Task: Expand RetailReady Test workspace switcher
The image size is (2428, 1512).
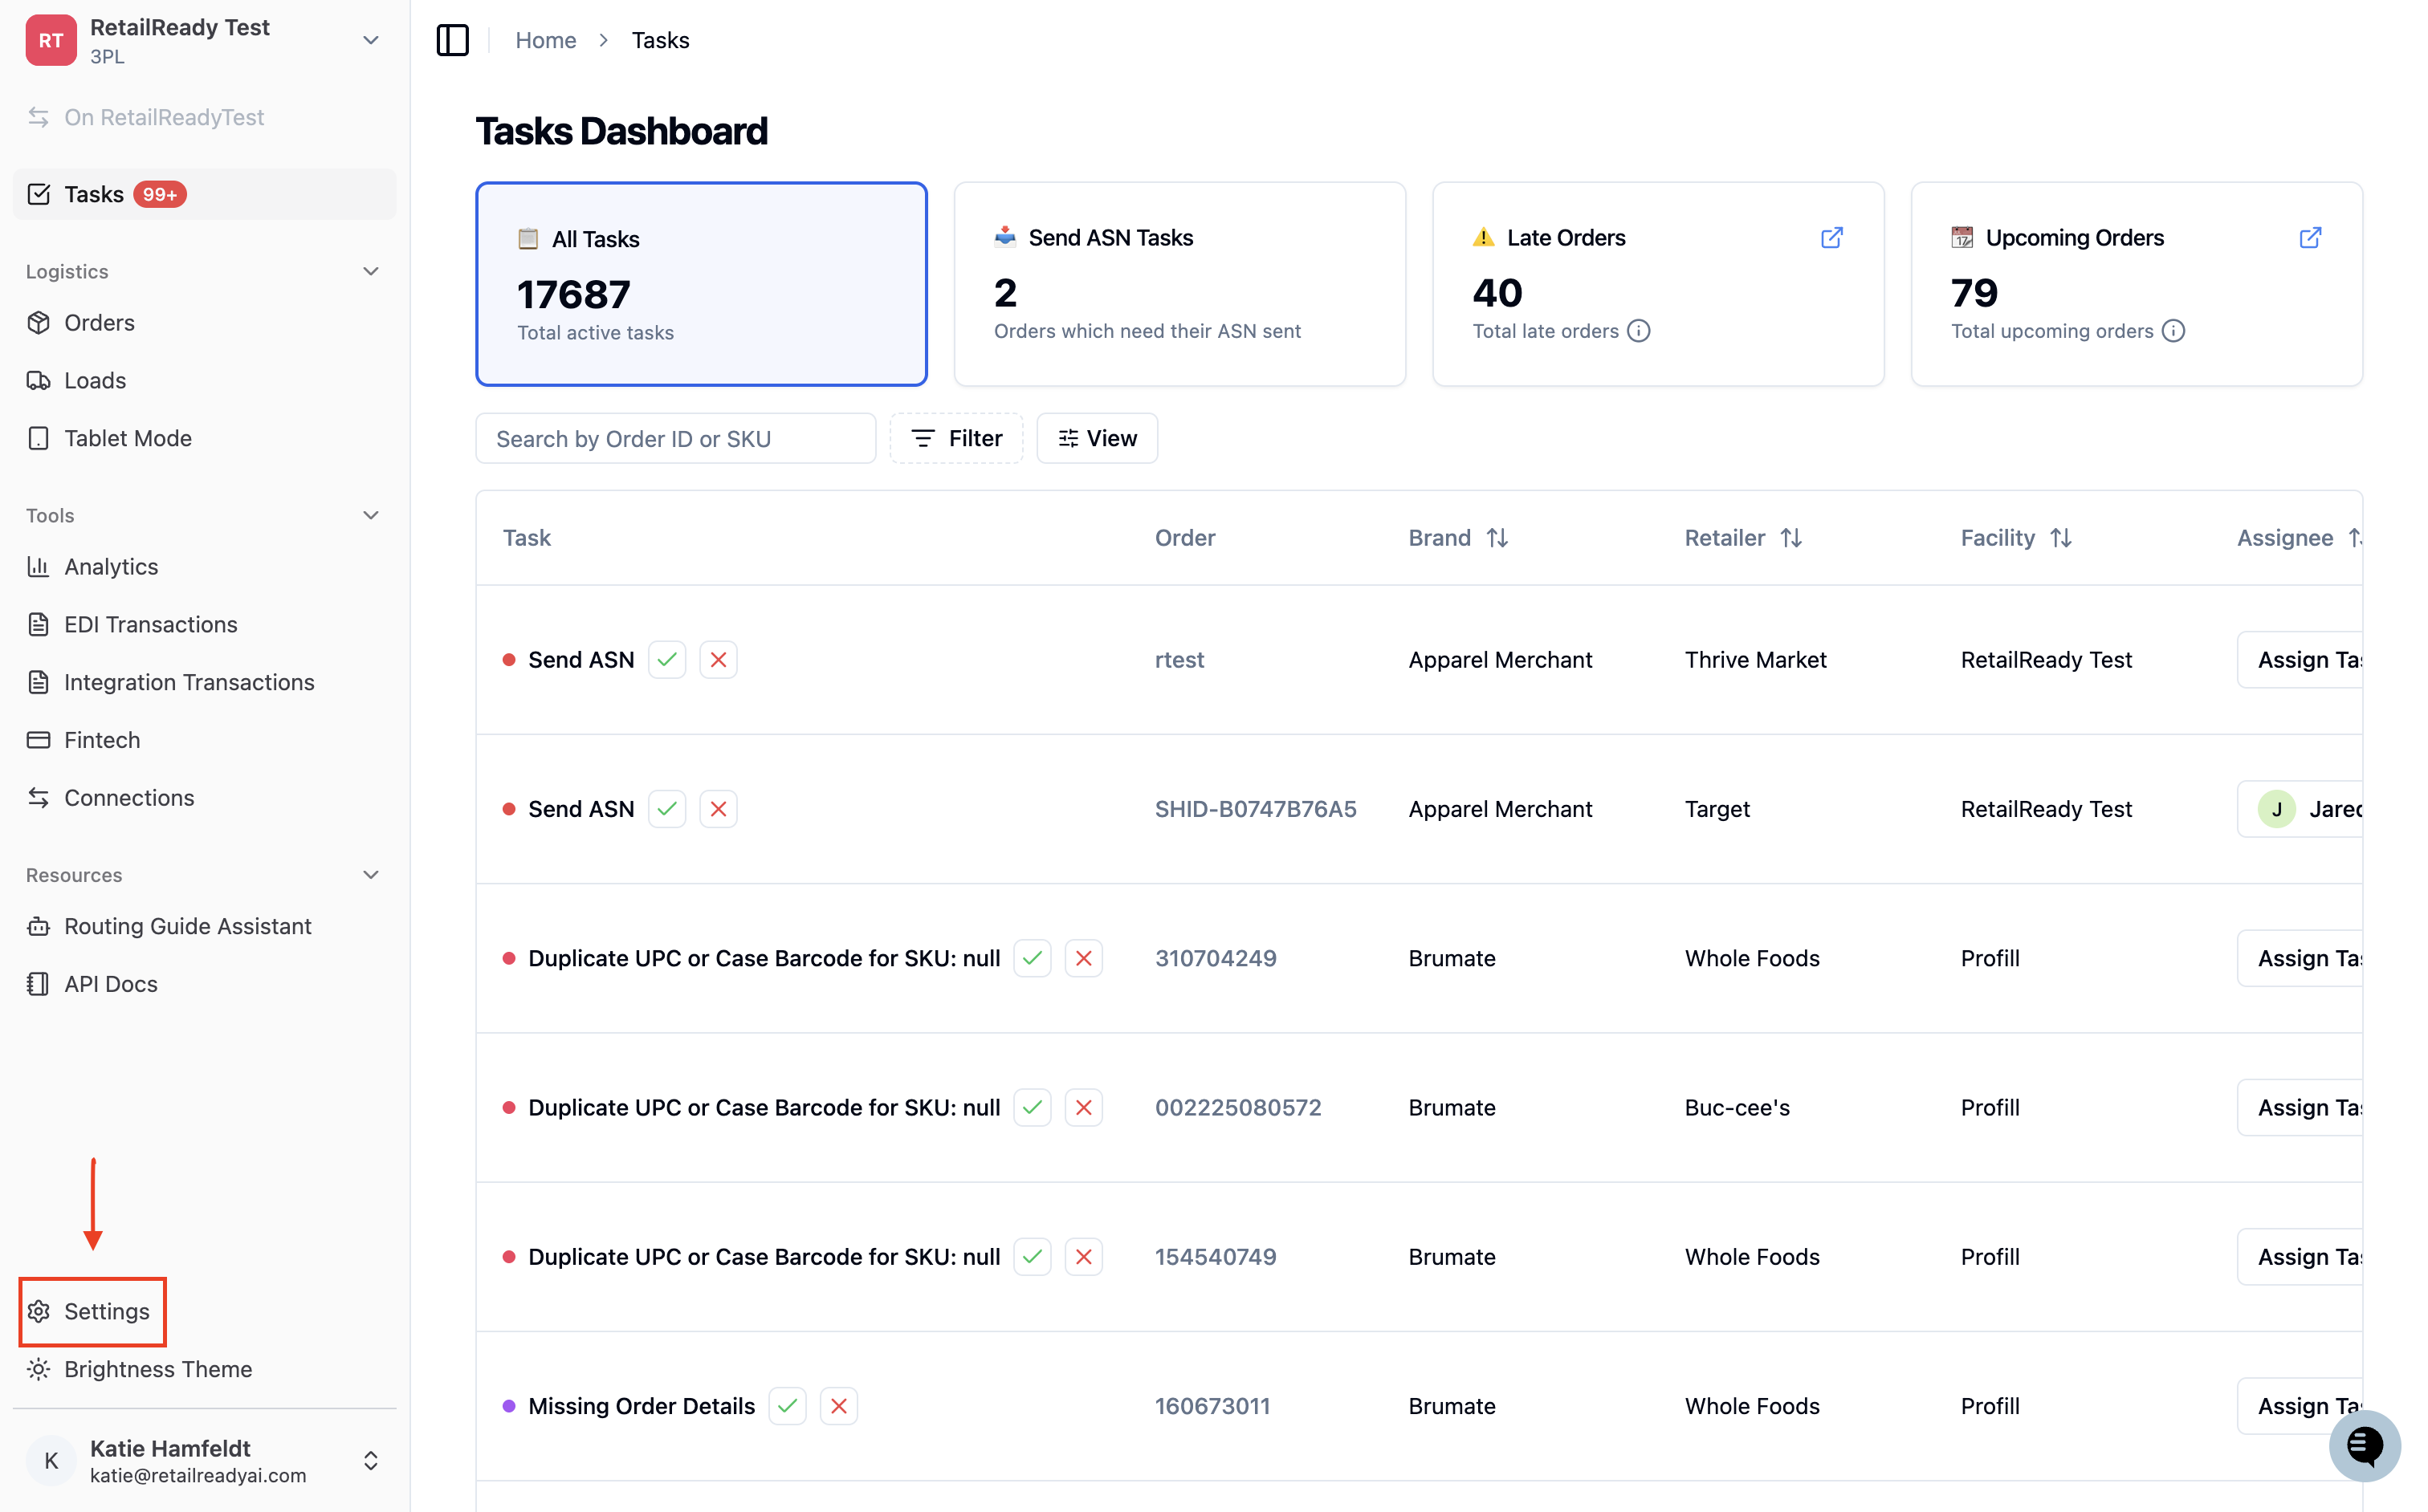Action: tap(370, 40)
